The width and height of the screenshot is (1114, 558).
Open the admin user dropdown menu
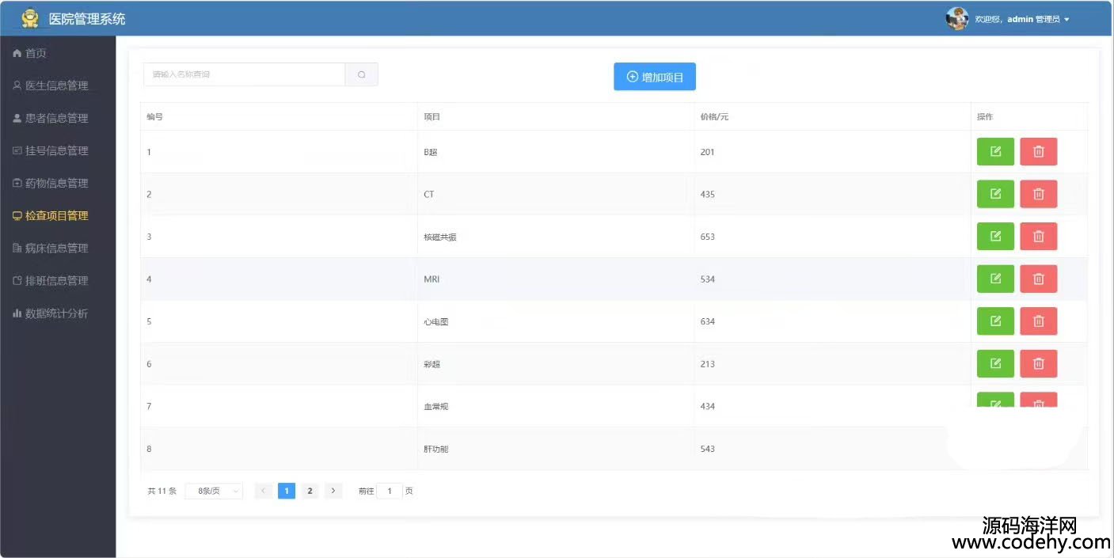(1066, 19)
